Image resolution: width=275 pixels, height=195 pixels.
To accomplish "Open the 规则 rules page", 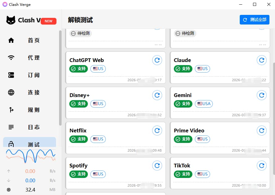I will tap(29, 110).
